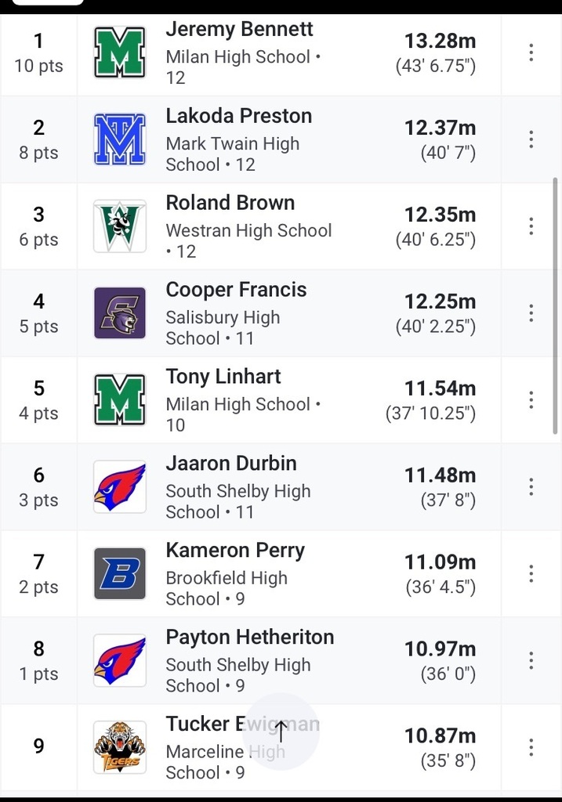Open three-dot menu for Roland Brown
The image size is (562, 802).
tap(531, 226)
